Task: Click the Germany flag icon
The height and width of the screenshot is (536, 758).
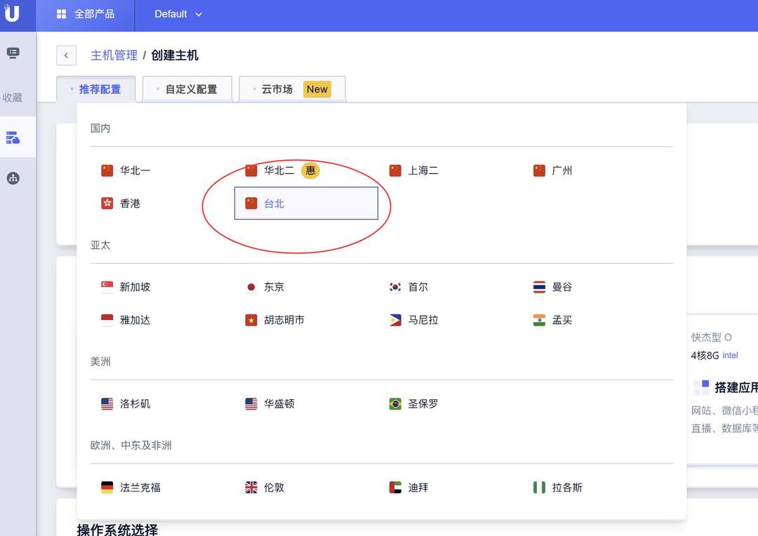Action: (107, 487)
